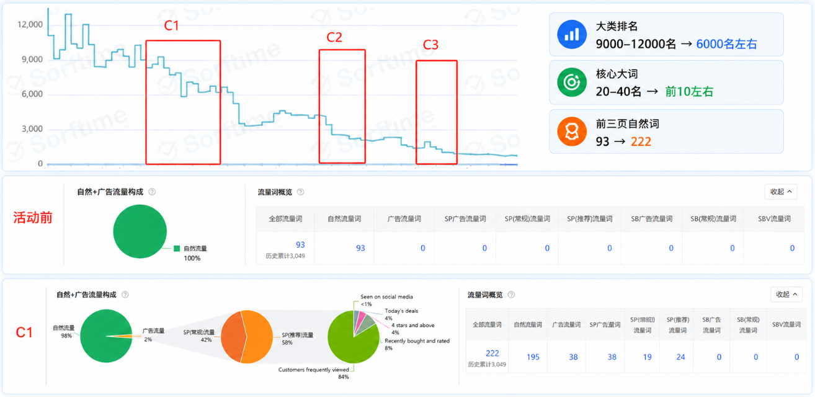Click the green 前10左右 ranking text
Viewport: 815px width, 397px height.
coord(689,92)
